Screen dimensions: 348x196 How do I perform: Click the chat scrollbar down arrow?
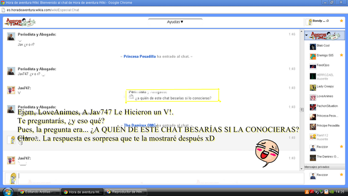point(301,169)
